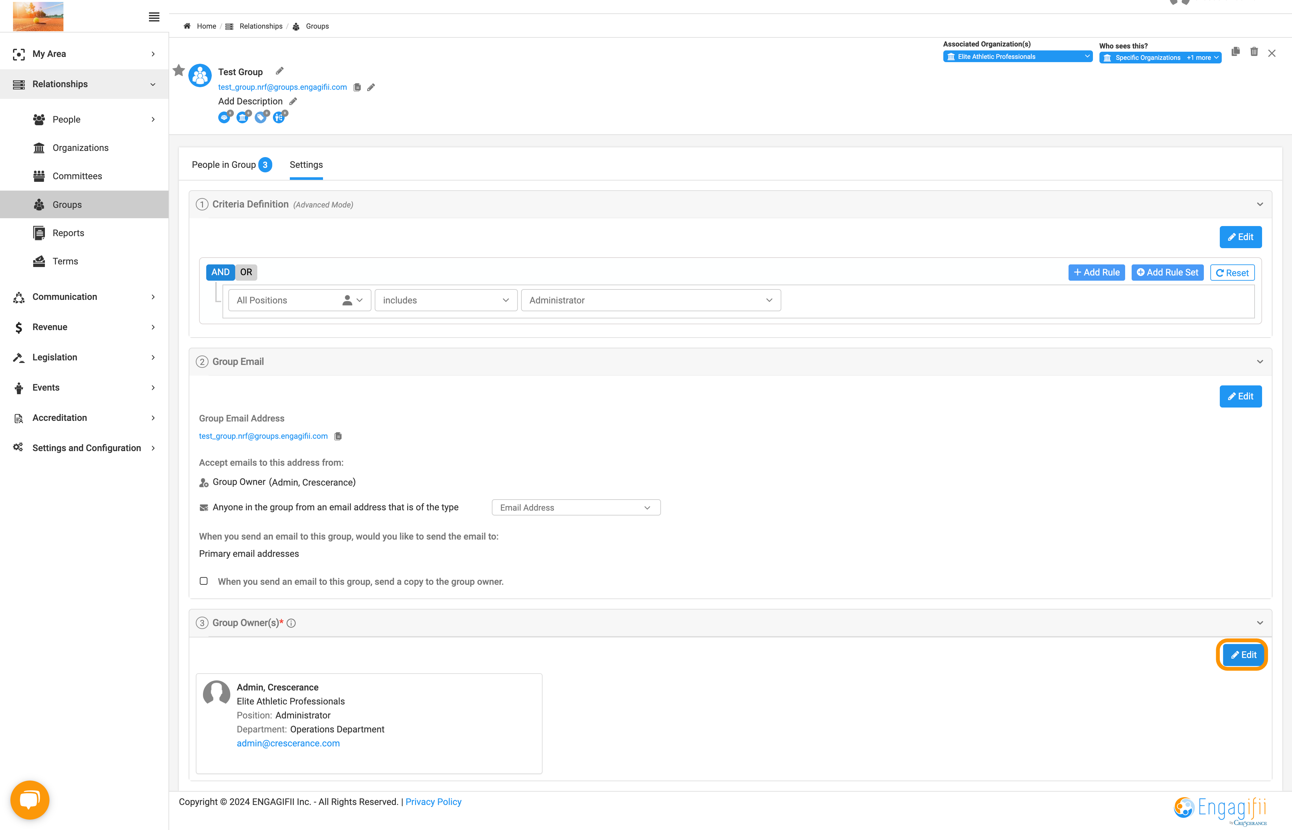This screenshot has width=1292, height=830.
Task: Click Add Rule Set button
Action: (1167, 273)
